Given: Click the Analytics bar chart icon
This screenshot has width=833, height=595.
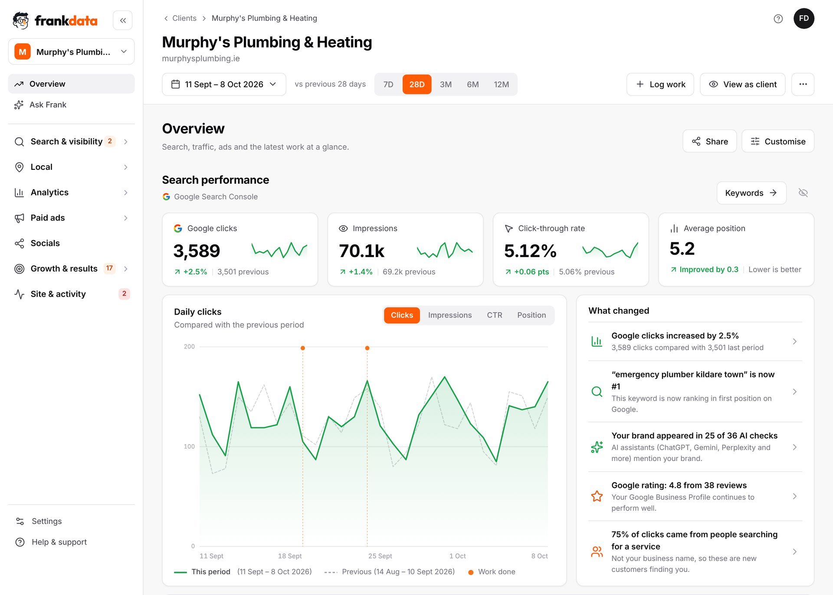Looking at the screenshot, I should tap(19, 192).
